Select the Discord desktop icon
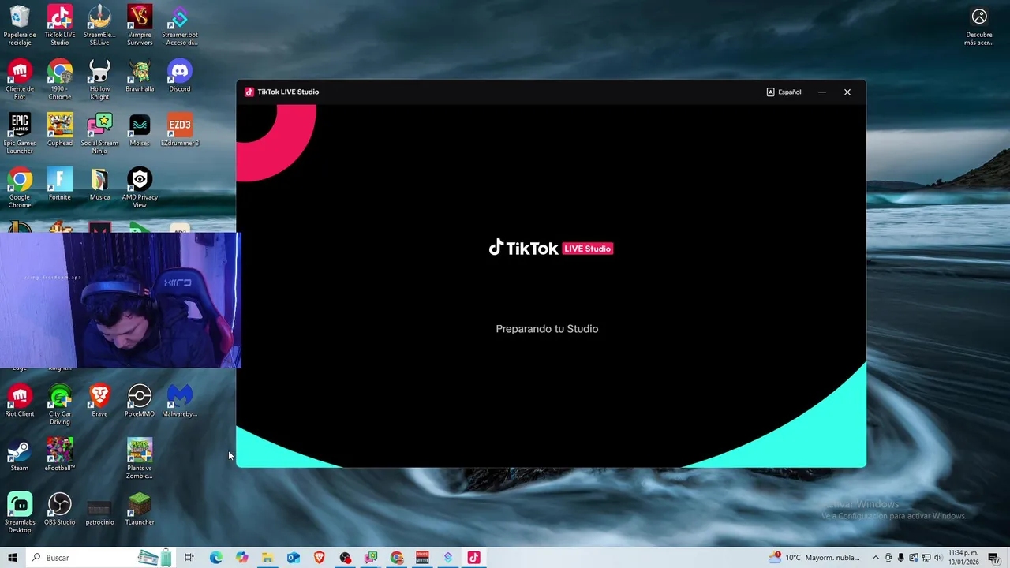This screenshot has width=1010, height=568. (x=180, y=77)
